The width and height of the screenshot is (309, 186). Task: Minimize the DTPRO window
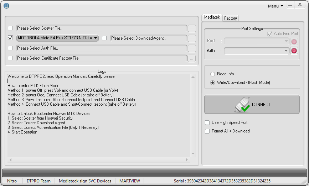tap(290, 5)
